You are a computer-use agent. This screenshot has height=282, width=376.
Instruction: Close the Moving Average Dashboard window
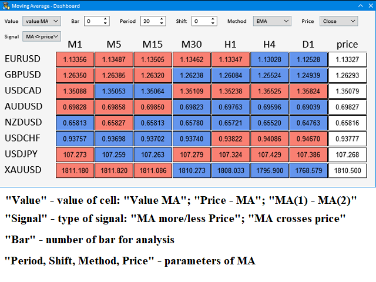369,6
